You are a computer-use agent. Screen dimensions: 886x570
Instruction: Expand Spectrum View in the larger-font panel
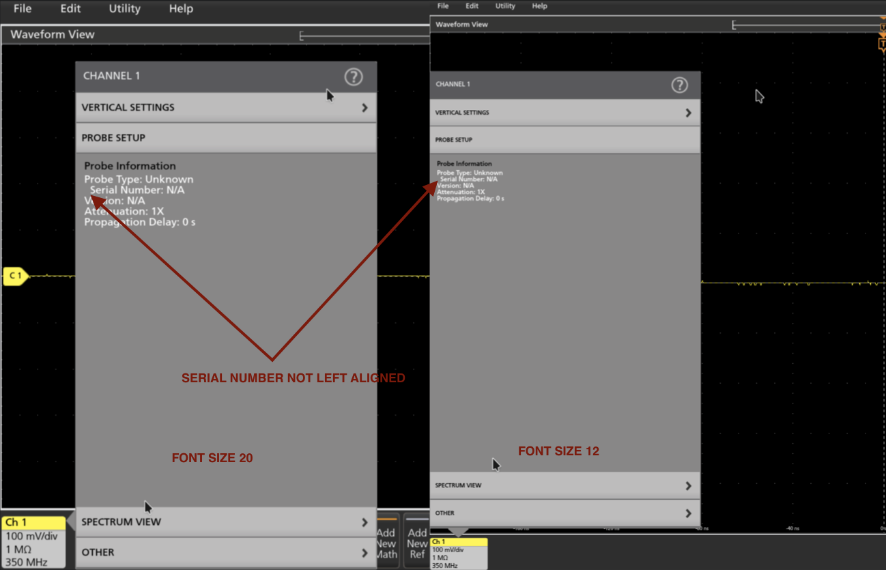tap(225, 522)
